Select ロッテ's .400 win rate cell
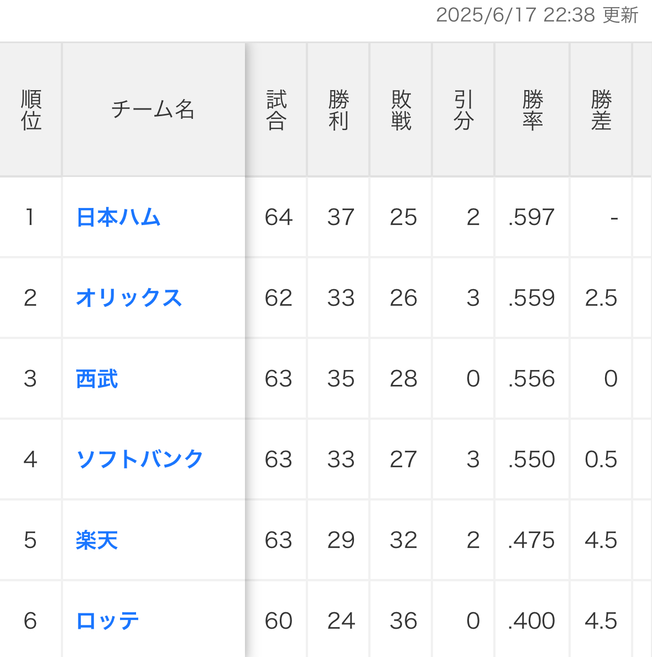This screenshot has height=657, width=652. pos(531,621)
